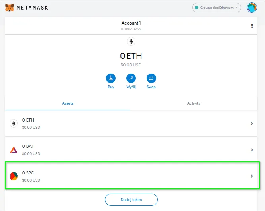The height and width of the screenshot is (211, 265).
Task: Click the Wyślij label
Action: click(x=131, y=87)
